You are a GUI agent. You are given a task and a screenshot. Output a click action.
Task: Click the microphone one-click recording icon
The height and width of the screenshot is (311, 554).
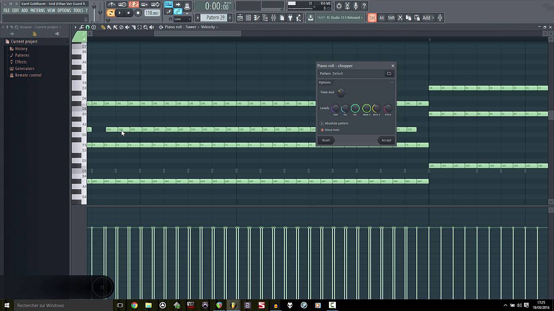point(355,6)
